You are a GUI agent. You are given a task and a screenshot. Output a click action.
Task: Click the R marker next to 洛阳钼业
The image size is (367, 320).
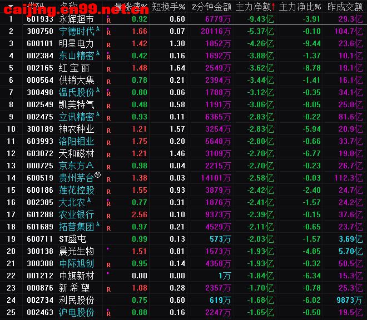point(108,142)
